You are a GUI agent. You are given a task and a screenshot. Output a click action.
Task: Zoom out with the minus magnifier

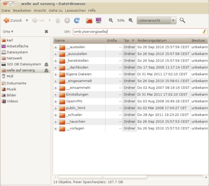pos(111,20)
